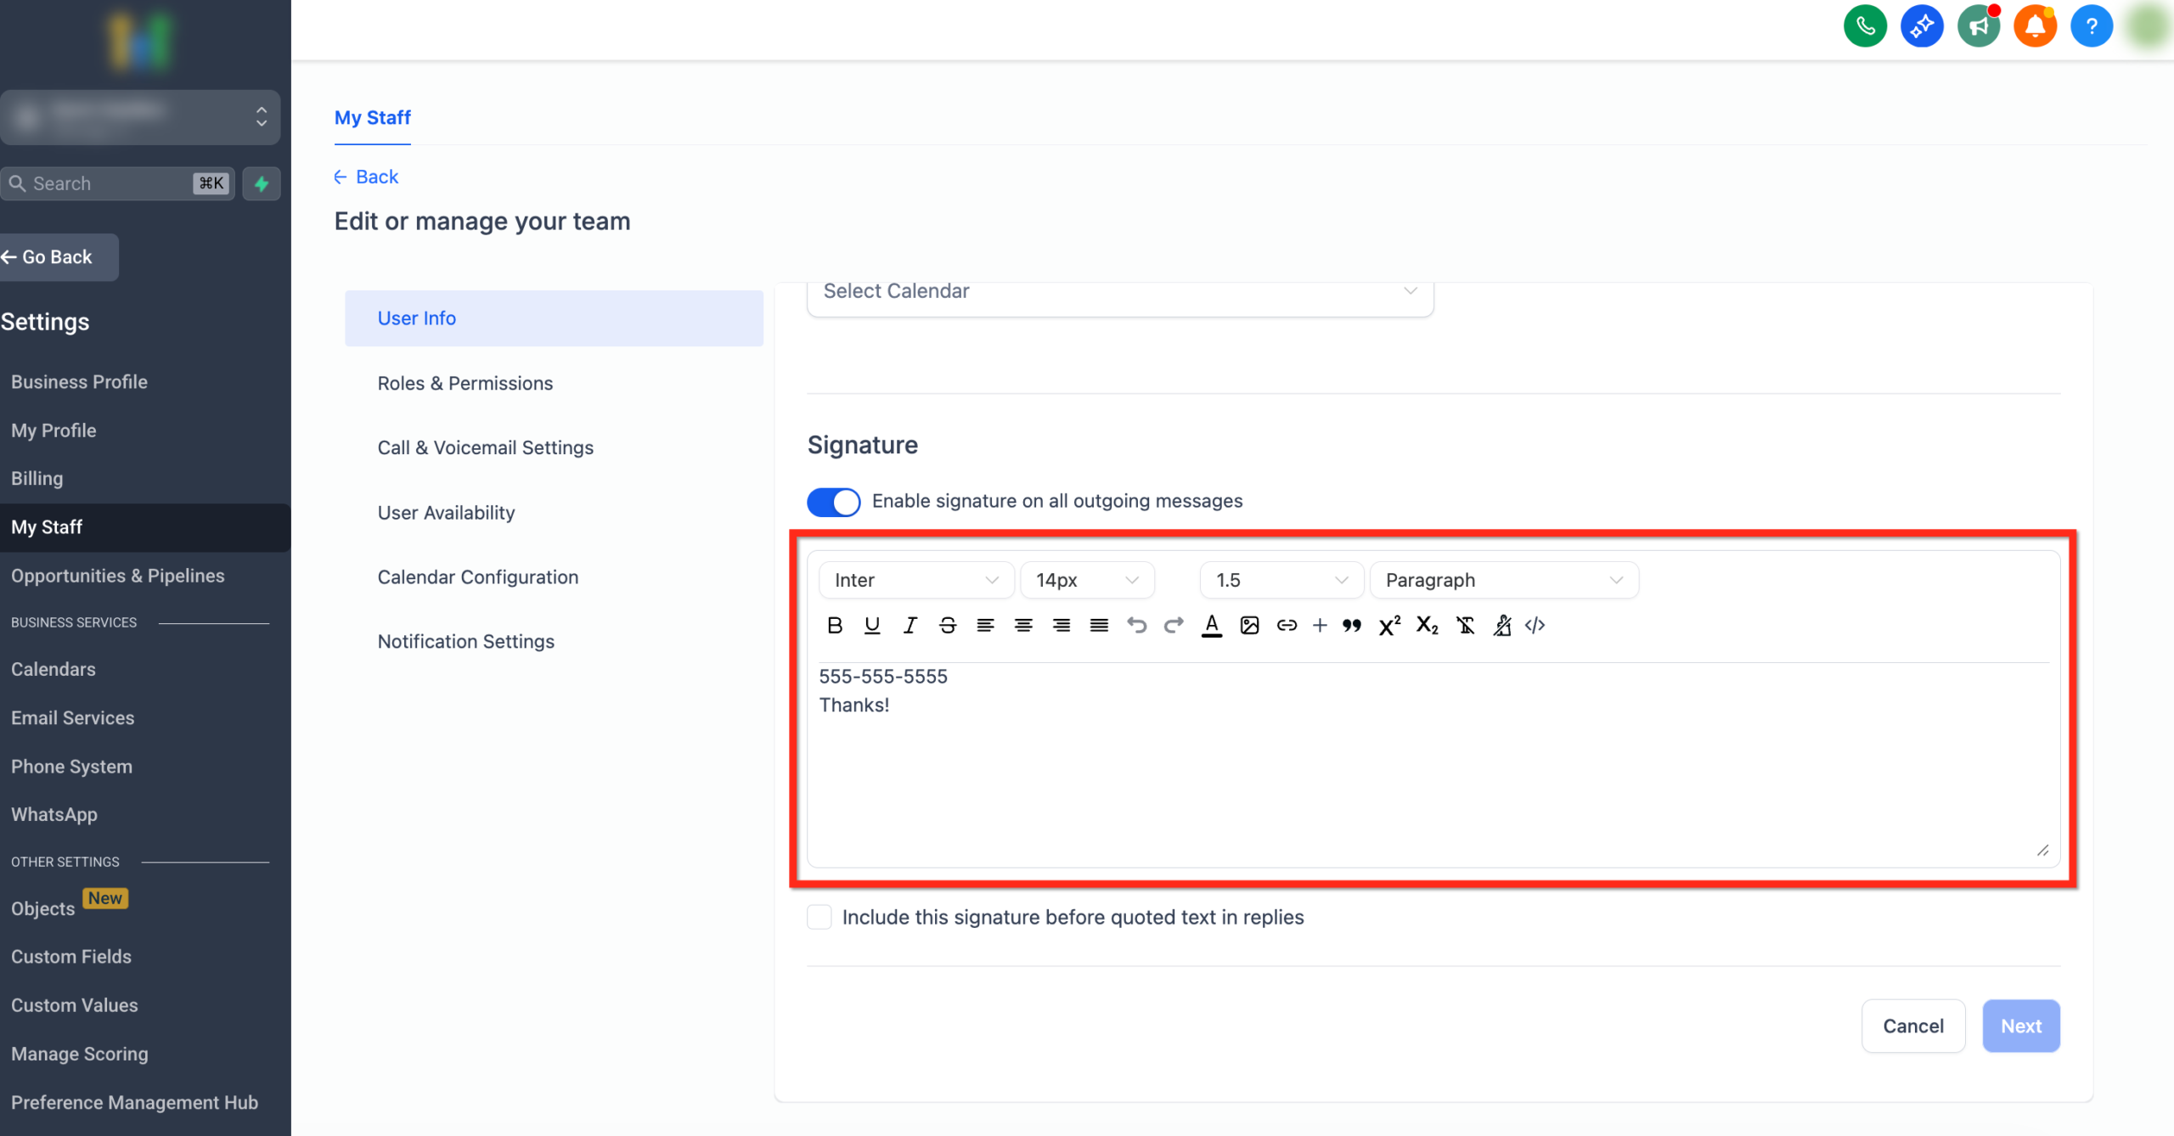The image size is (2174, 1136).
Task: Switch to the Roles & Permissions tab
Action: point(465,383)
